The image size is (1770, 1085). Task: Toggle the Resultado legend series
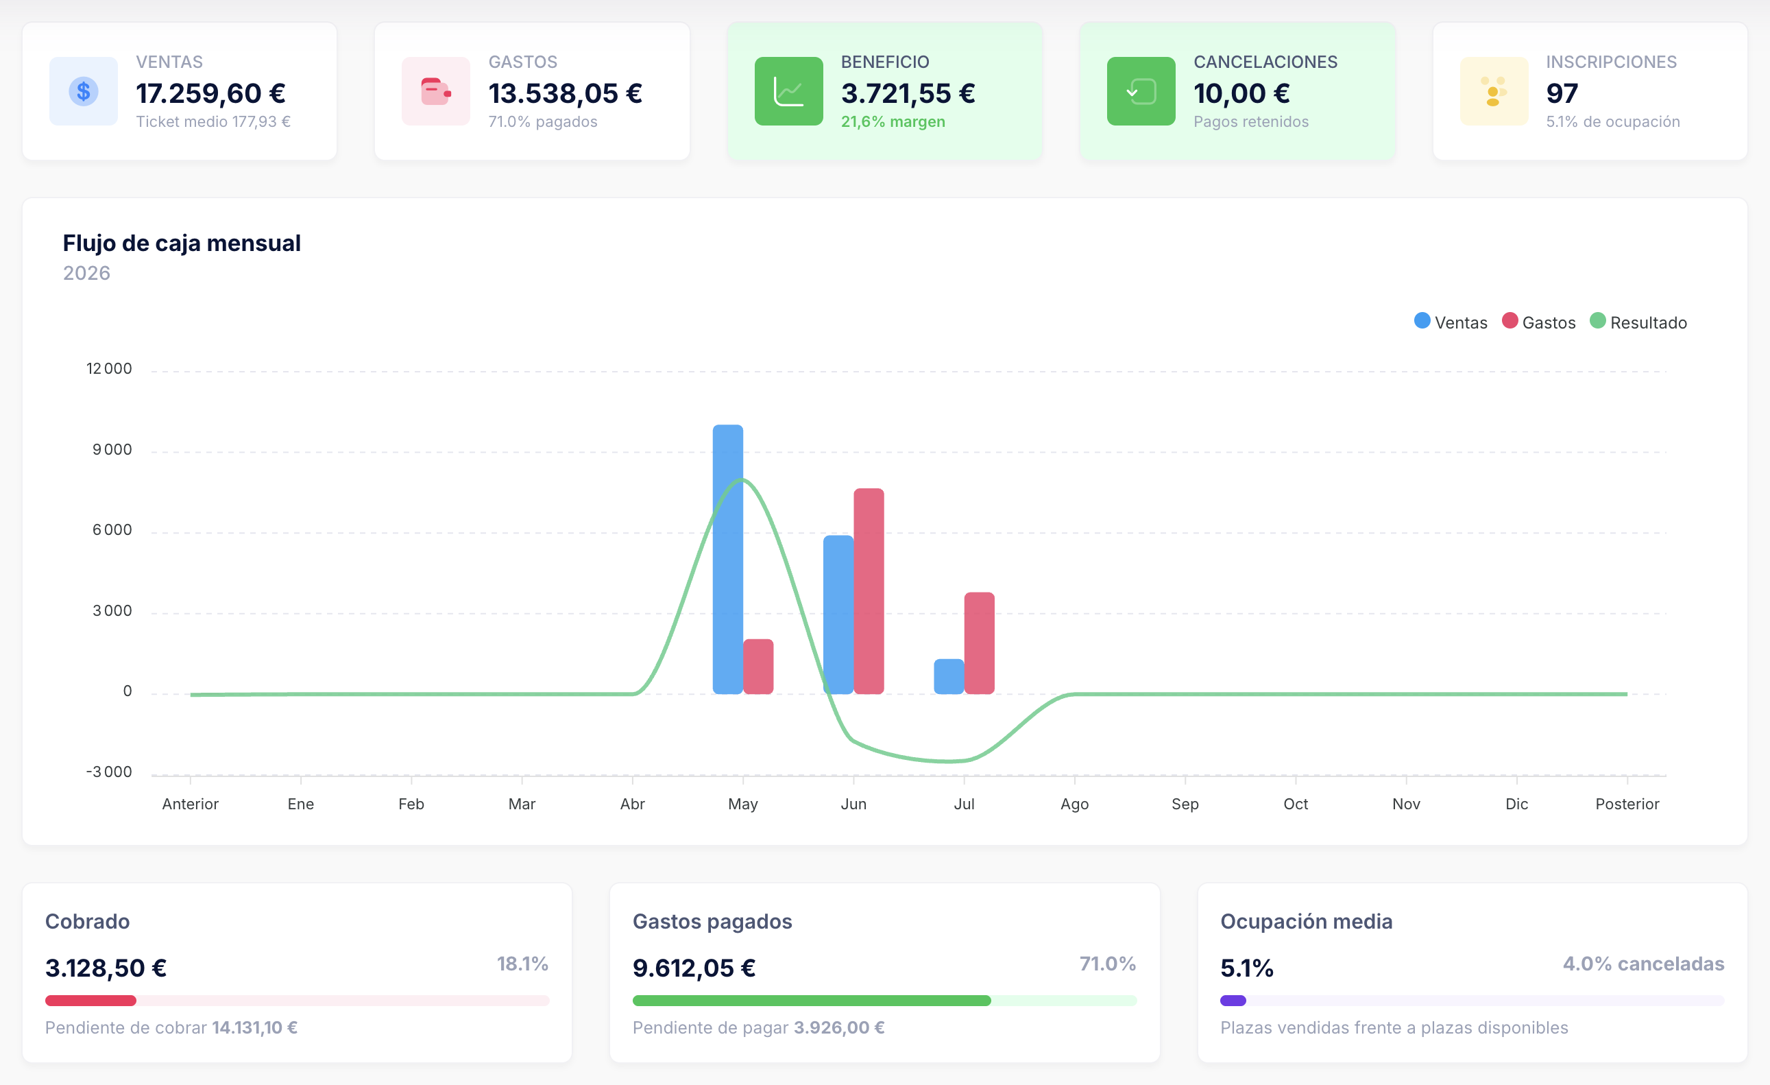coord(1638,322)
